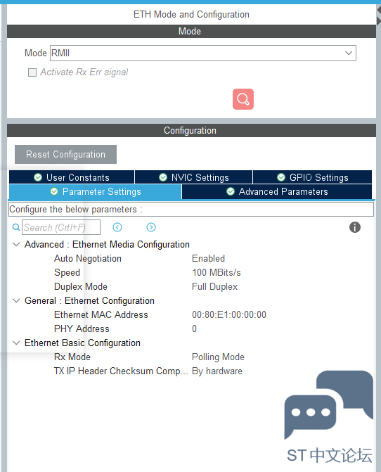The width and height of the screenshot is (381, 472).
Task: Go to next search result arrow
Action: (x=151, y=227)
